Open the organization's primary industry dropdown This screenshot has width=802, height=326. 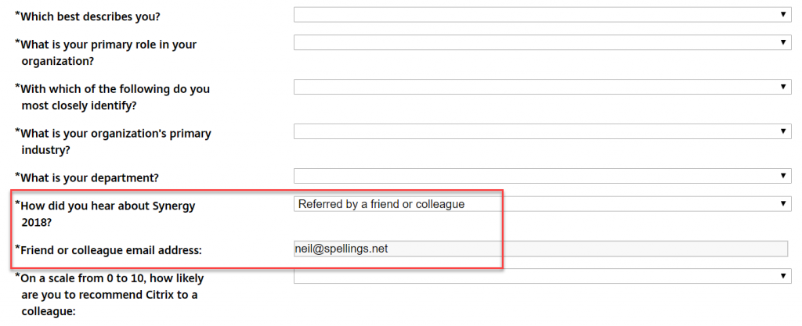(x=540, y=131)
